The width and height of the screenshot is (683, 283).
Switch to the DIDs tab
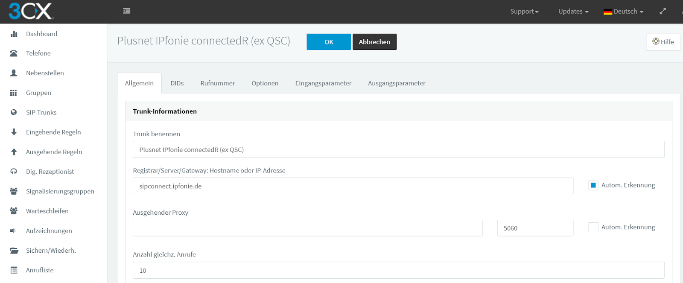point(177,83)
